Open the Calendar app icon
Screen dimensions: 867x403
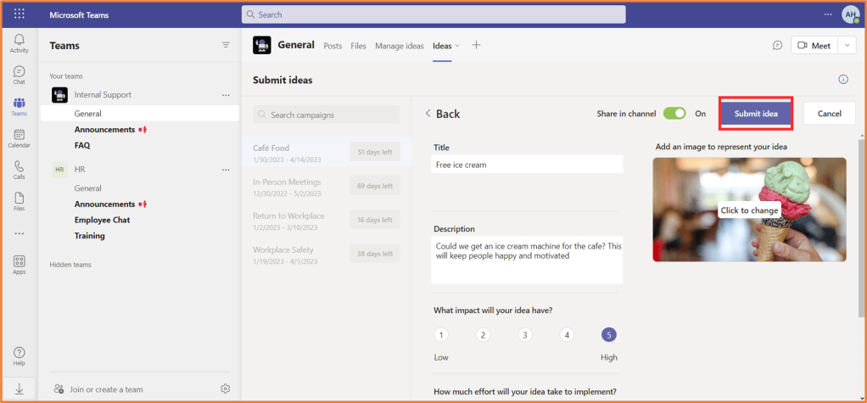click(x=19, y=138)
